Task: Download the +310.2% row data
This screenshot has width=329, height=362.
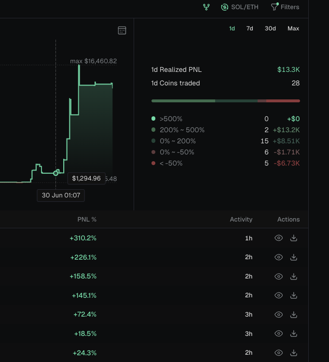Action: (293, 238)
